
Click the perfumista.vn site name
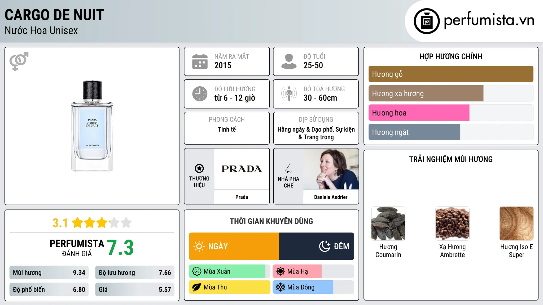pos(489,20)
